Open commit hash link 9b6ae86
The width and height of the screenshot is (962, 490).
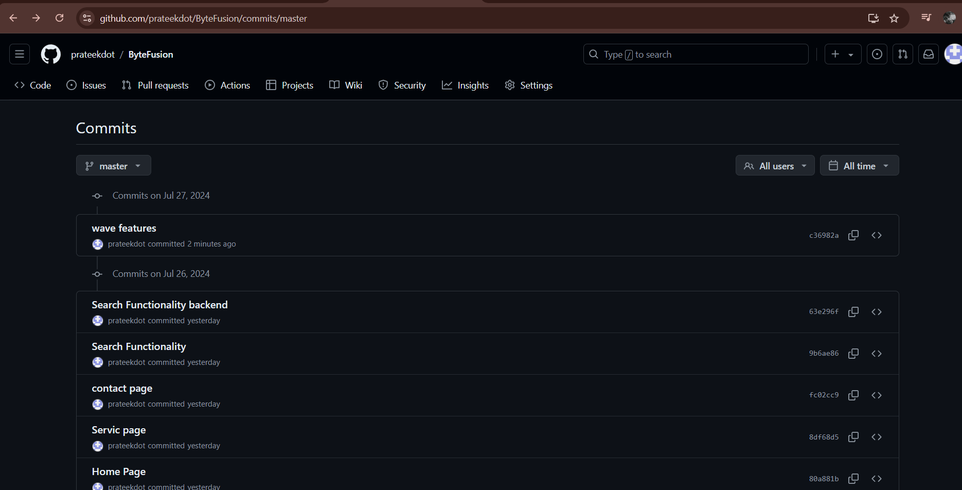824,354
